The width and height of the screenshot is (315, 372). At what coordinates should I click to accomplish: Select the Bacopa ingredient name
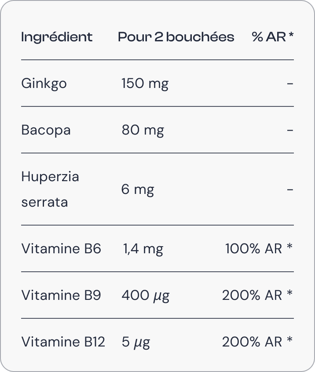pyautogui.click(x=46, y=130)
